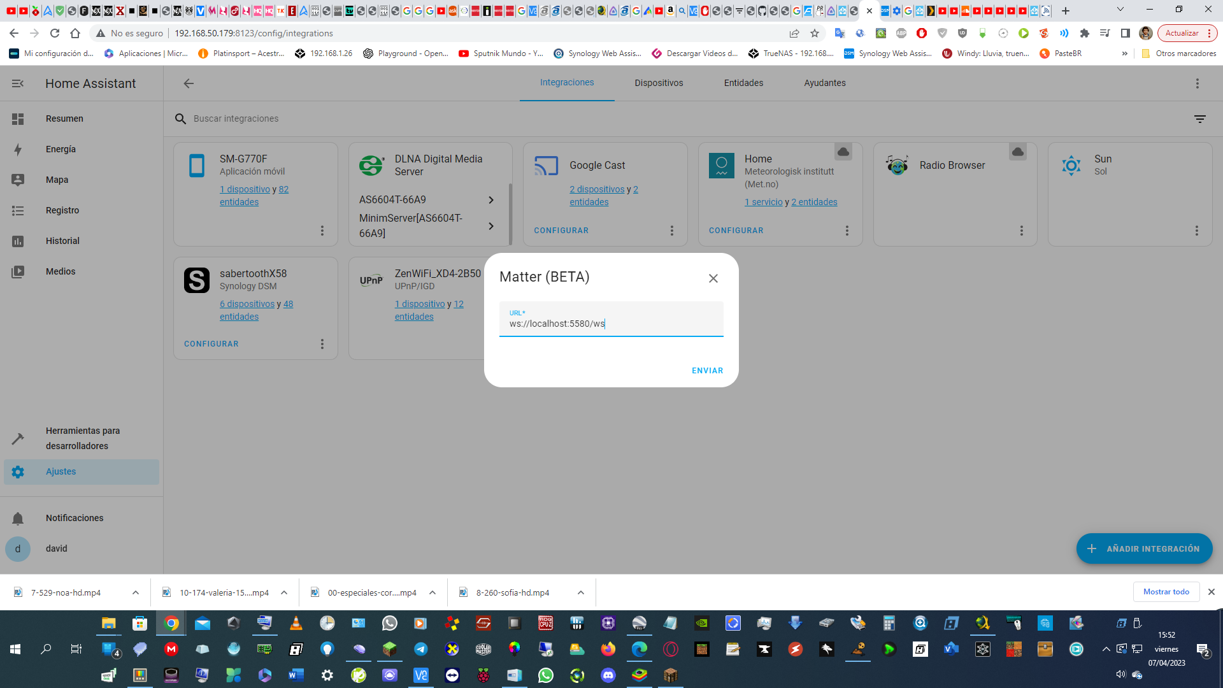This screenshot has width=1223, height=688.
Task: Open the Energía sidebar item
Action: pyautogui.click(x=61, y=149)
